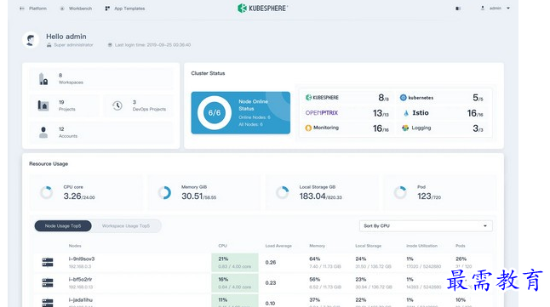550x307 pixels.
Task: Open the Platform menu
Action: pos(33,9)
